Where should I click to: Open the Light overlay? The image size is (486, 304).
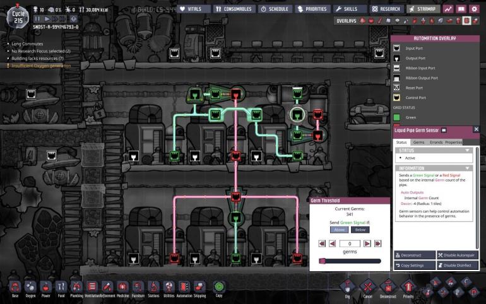pos(397,21)
